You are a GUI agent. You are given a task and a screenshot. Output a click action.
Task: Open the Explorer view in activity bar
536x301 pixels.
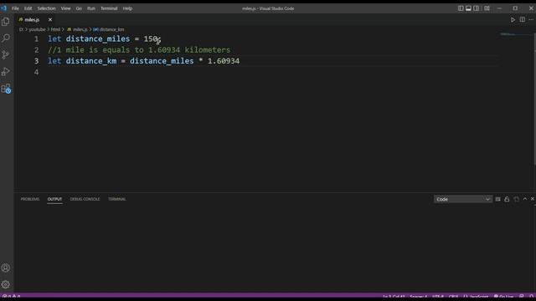click(x=6, y=22)
